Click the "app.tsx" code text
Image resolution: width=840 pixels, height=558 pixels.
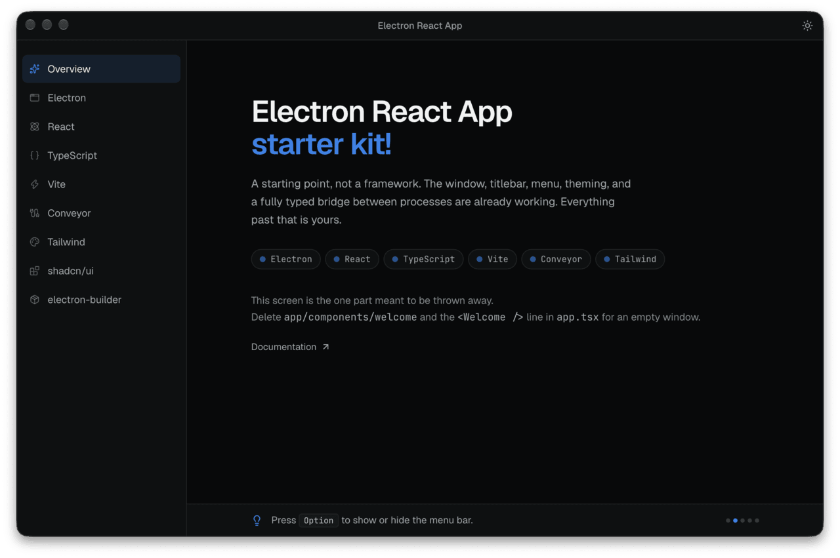click(577, 317)
